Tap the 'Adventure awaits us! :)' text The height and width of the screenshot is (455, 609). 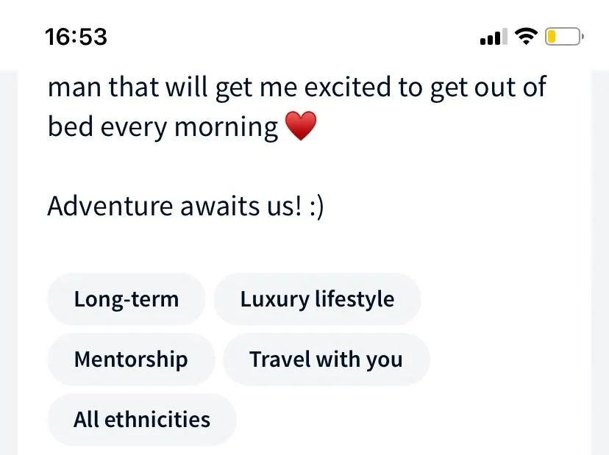tap(185, 206)
